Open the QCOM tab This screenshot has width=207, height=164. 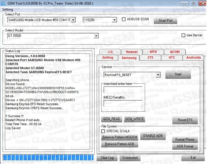175,52
